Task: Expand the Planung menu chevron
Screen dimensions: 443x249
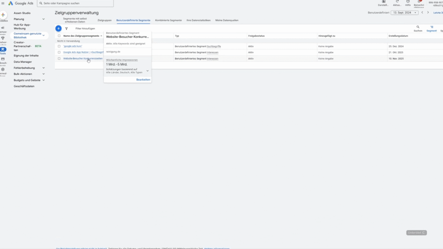Action: pos(44,19)
